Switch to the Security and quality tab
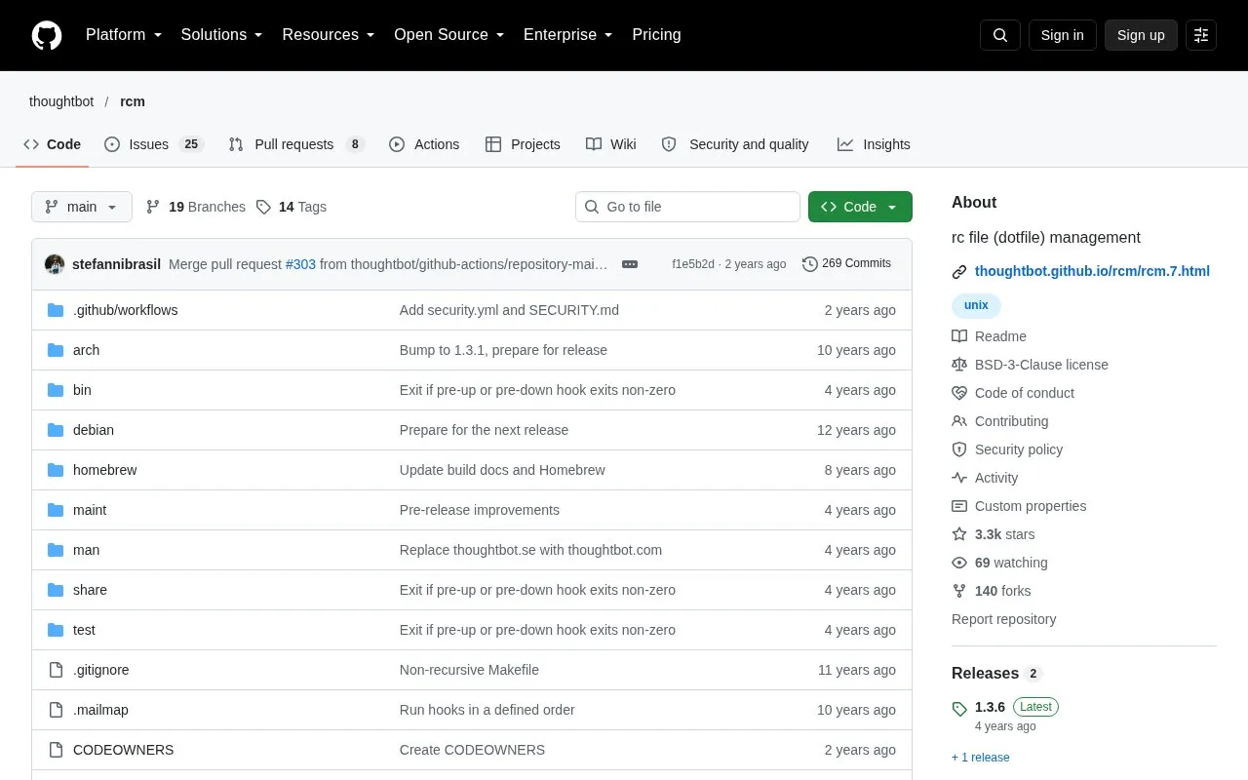Viewport: 1248px width, 780px height. click(x=735, y=144)
